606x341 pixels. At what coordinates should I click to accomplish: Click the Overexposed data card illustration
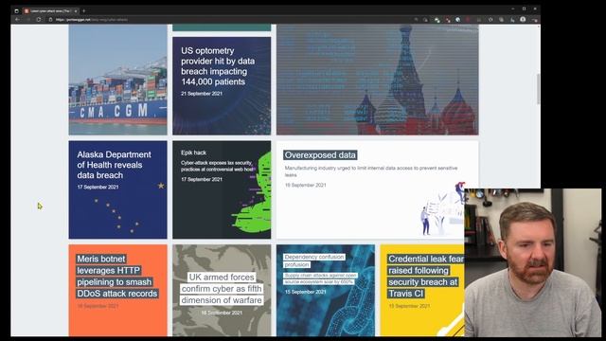point(442,208)
